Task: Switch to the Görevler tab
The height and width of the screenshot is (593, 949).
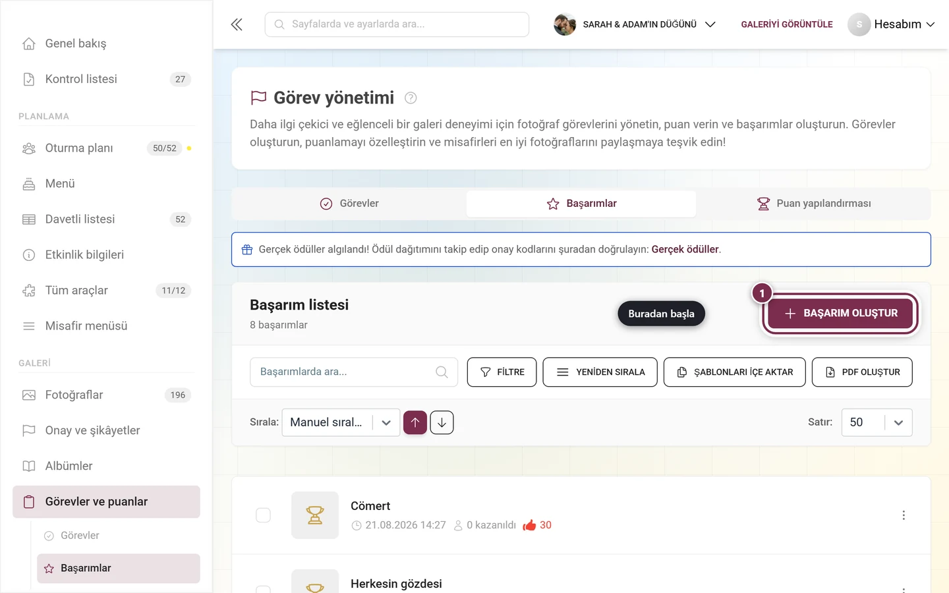Action: pyautogui.click(x=349, y=204)
